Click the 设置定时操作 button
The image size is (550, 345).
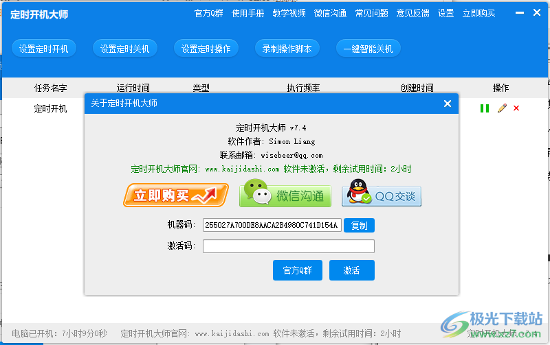[x=206, y=49]
